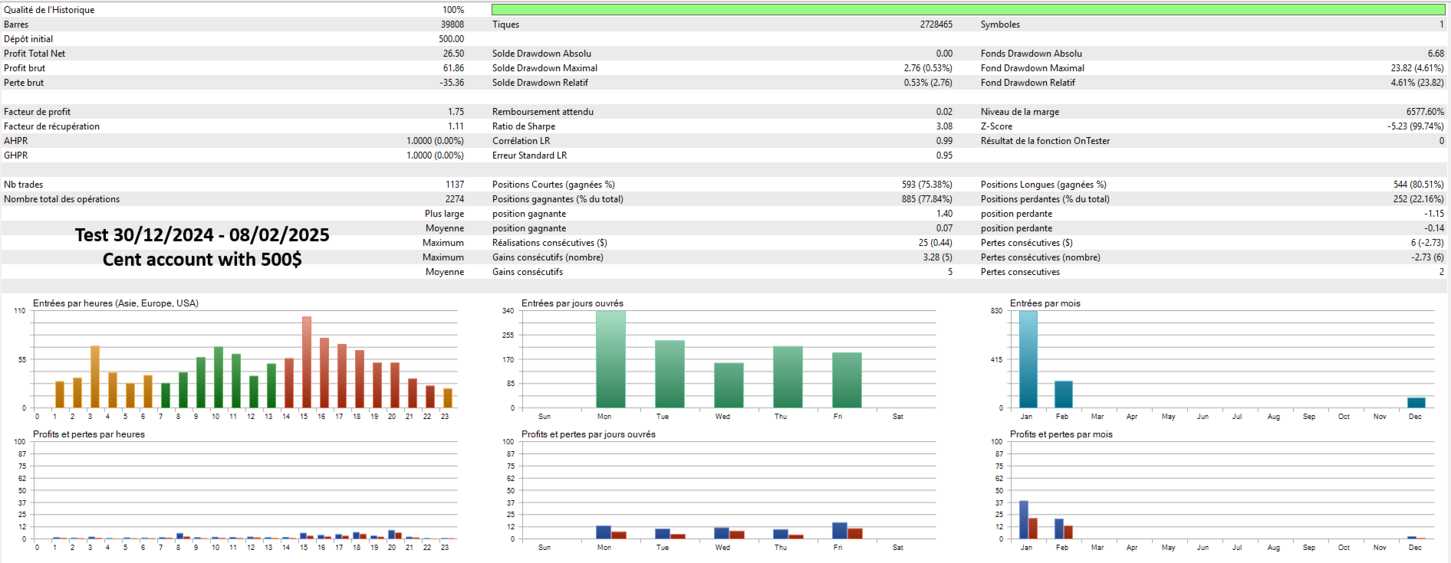
Task: Click the 'Entrées par jours ouvrés' chart title
Action: click(572, 303)
